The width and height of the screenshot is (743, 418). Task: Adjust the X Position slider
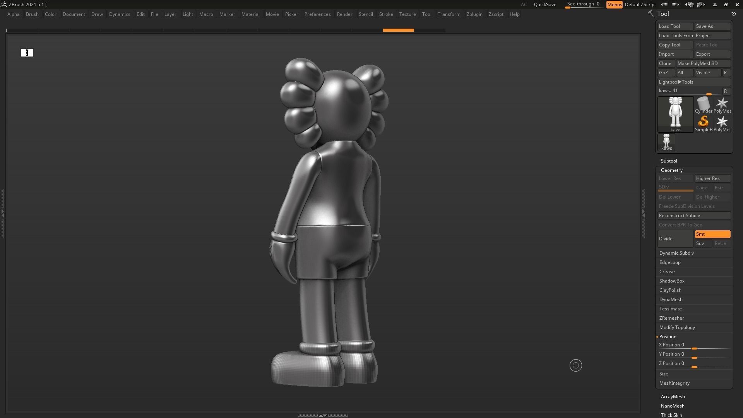tap(694, 345)
